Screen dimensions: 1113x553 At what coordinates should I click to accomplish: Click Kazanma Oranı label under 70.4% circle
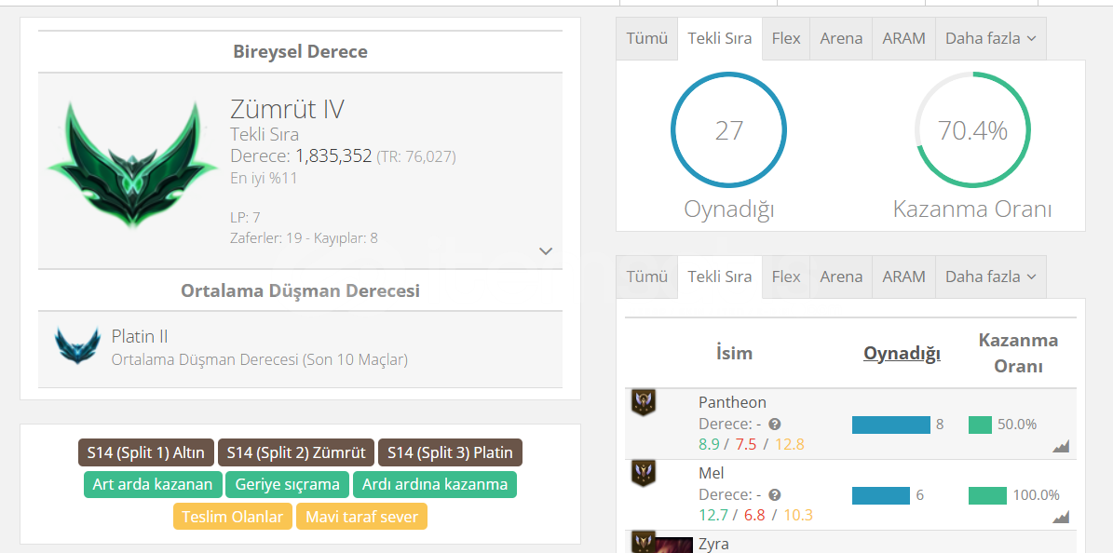coord(972,209)
